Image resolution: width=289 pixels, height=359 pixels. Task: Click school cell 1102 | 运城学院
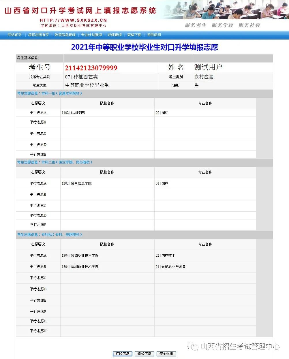tap(73, 113)
